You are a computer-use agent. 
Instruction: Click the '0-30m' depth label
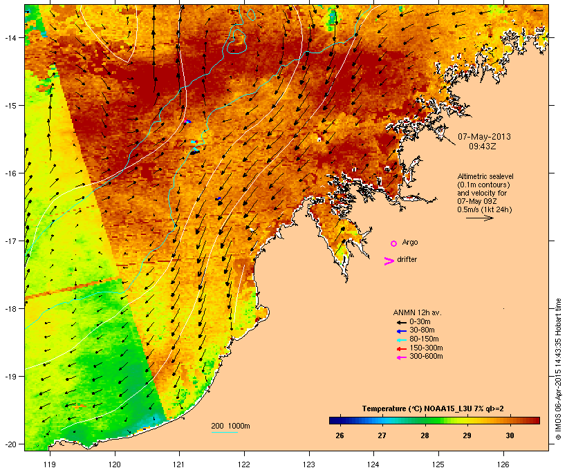click(420, 322)
